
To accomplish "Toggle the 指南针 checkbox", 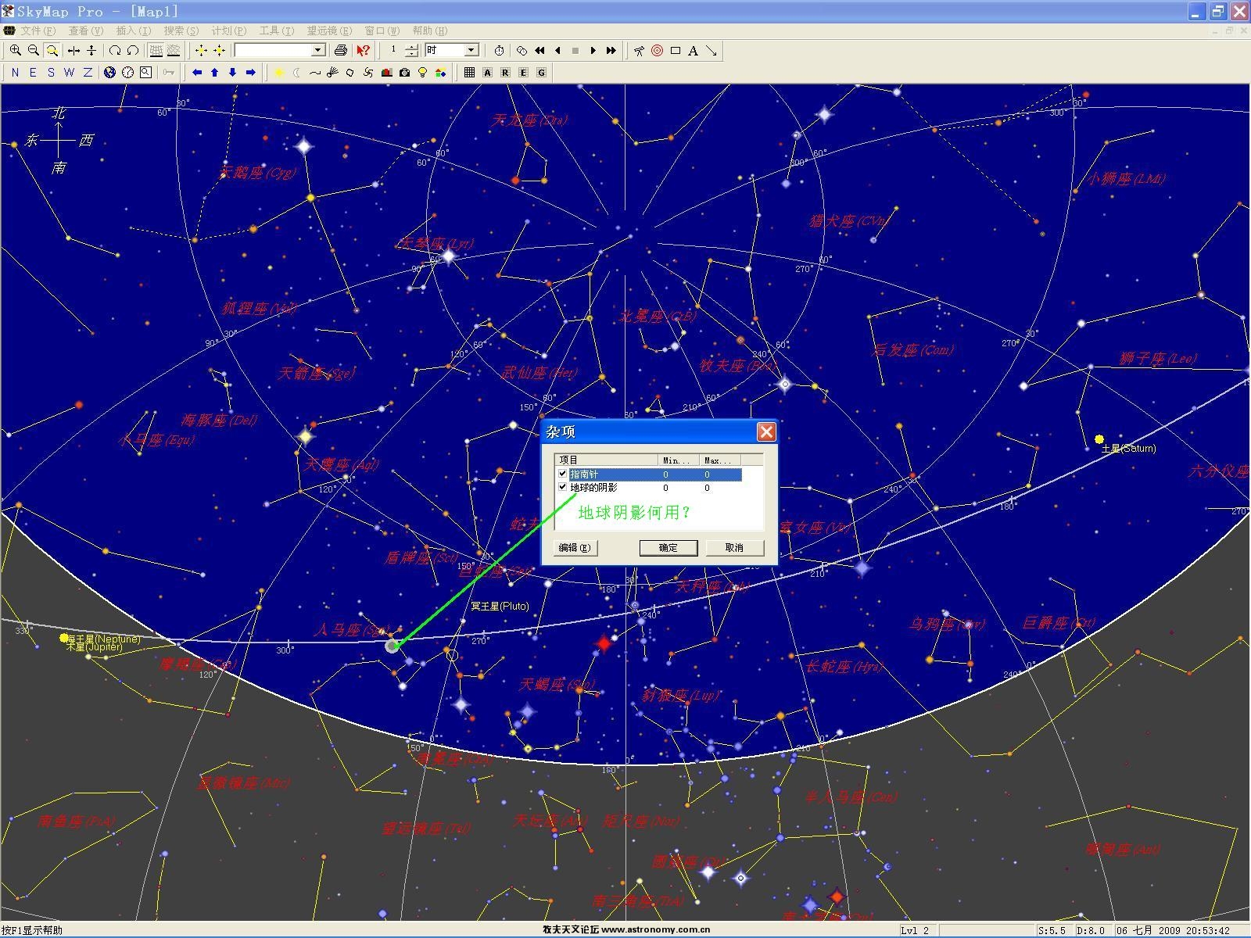I will pyautogui.click(x=562, y=474).
